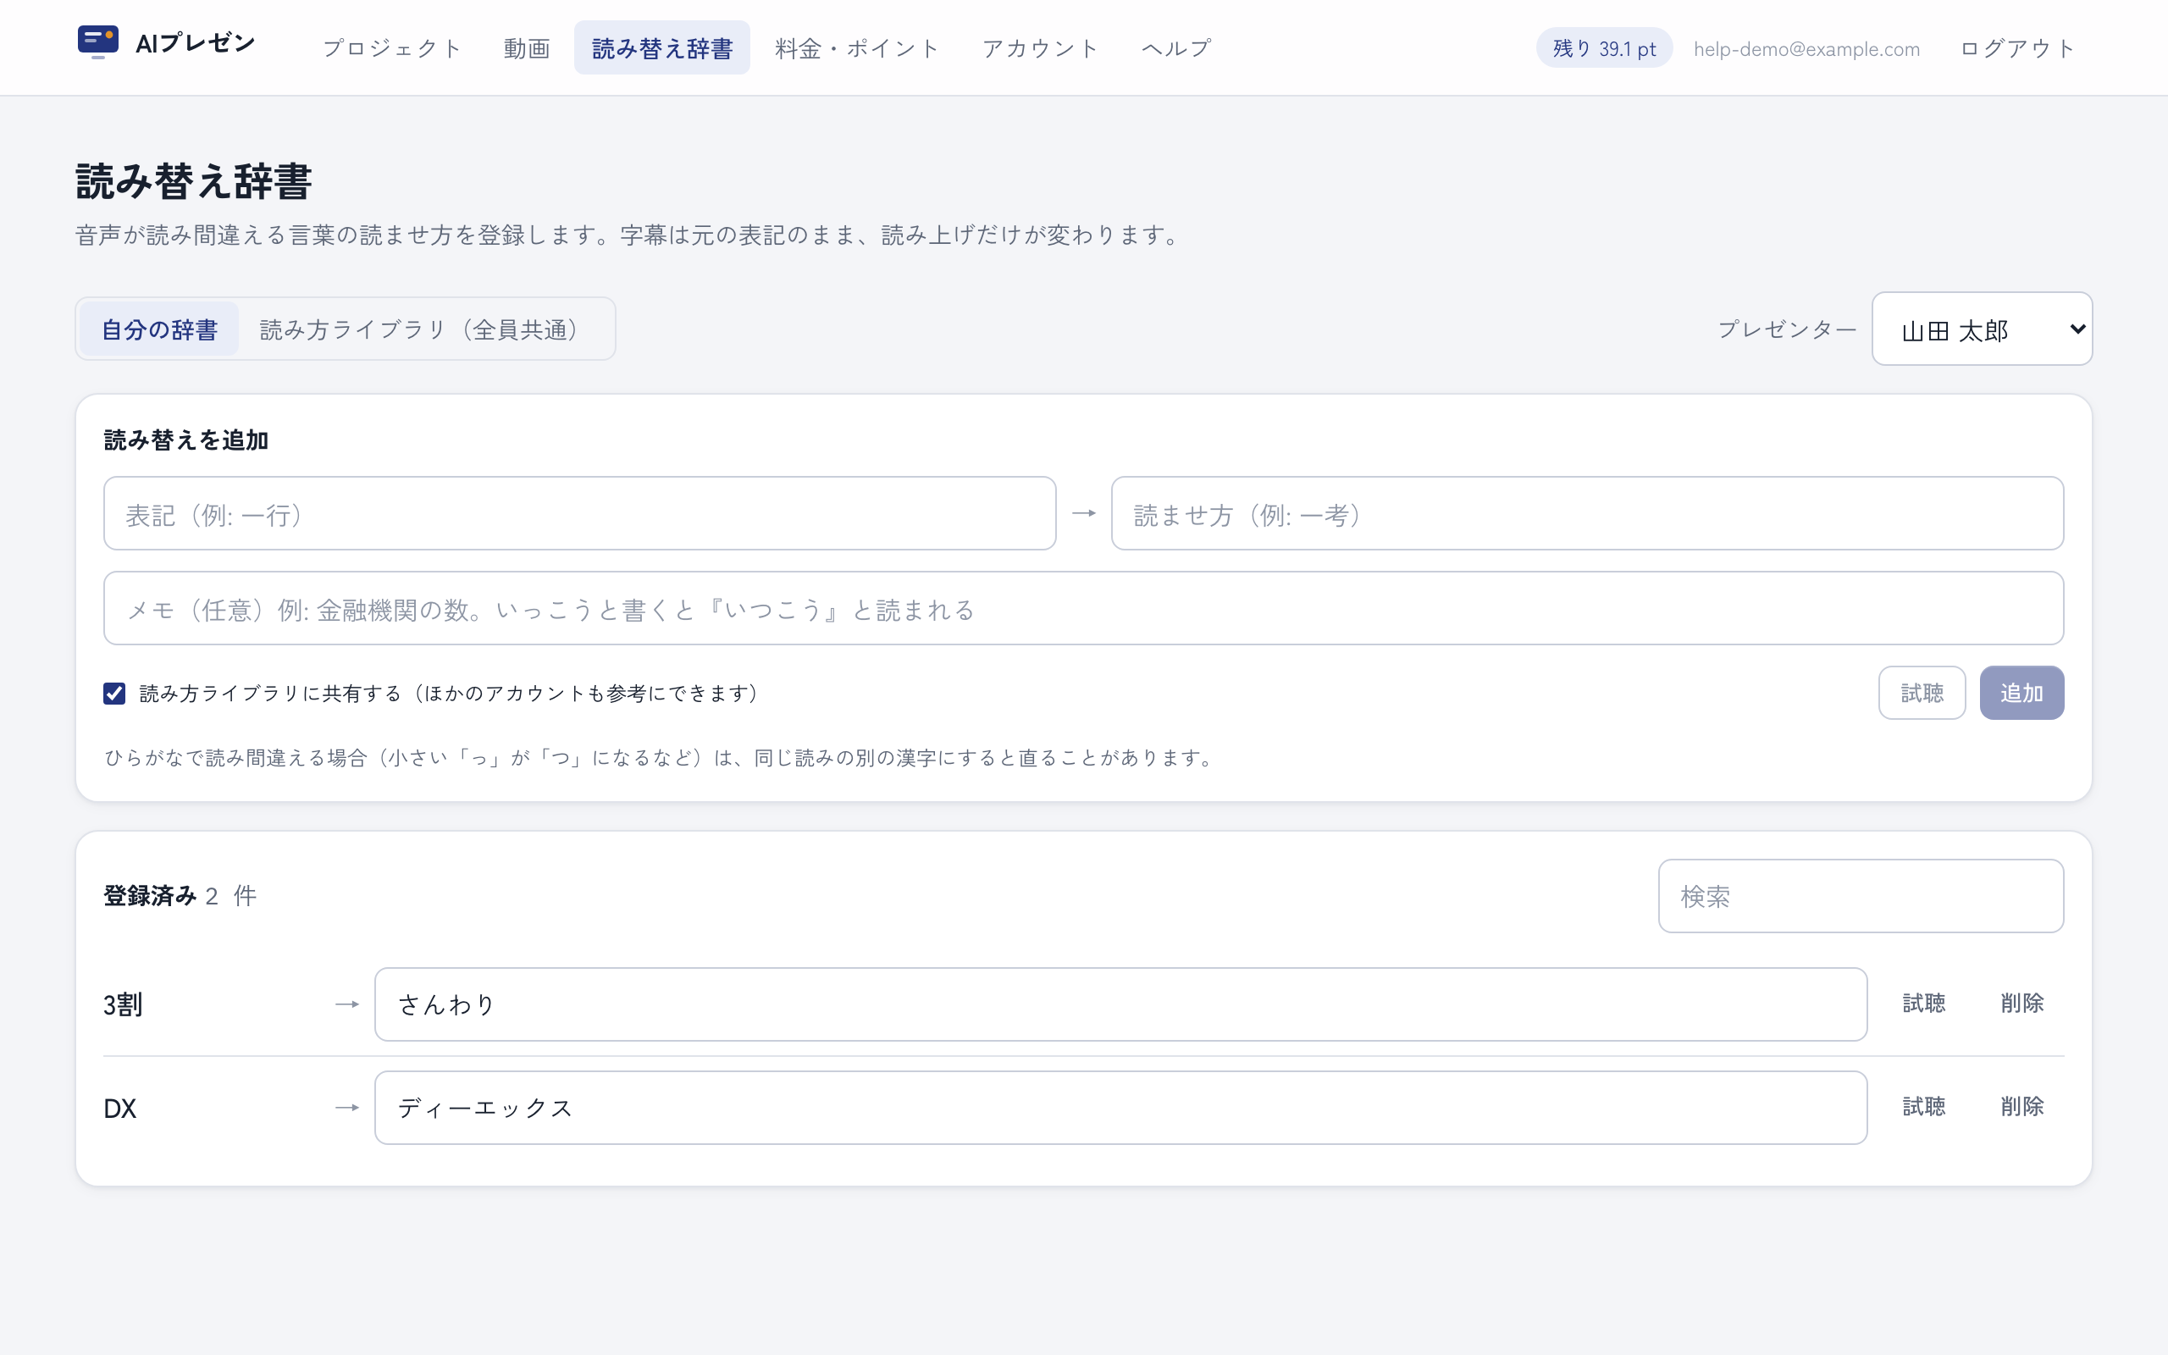Click the ログアウト link
Viewport: 2168px width, 1355px height.
pyautogui.click(x=2017, y=48)
